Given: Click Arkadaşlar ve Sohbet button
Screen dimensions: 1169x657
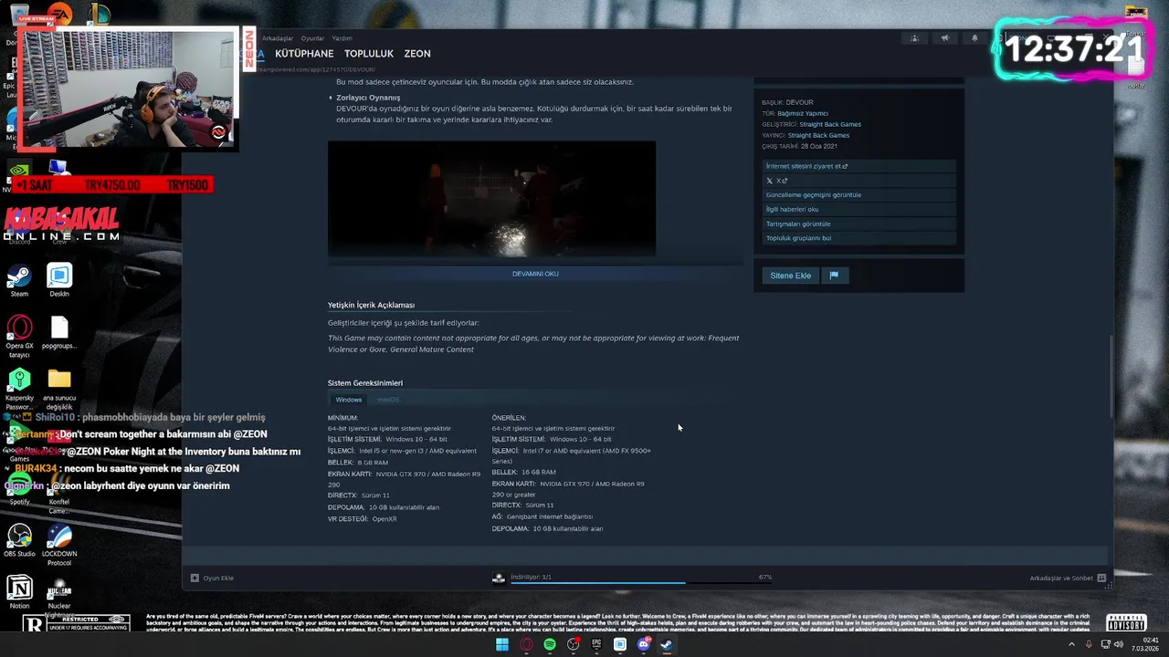Looking at the screenshot, I should [1061, 578].
